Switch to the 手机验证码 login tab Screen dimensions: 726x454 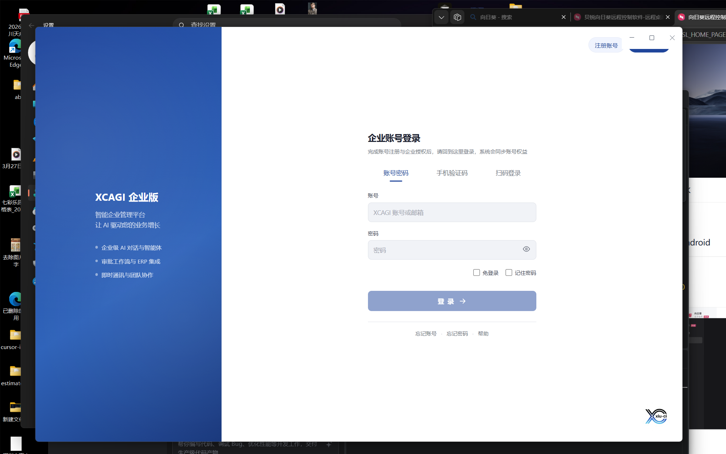tap(452, 173)
